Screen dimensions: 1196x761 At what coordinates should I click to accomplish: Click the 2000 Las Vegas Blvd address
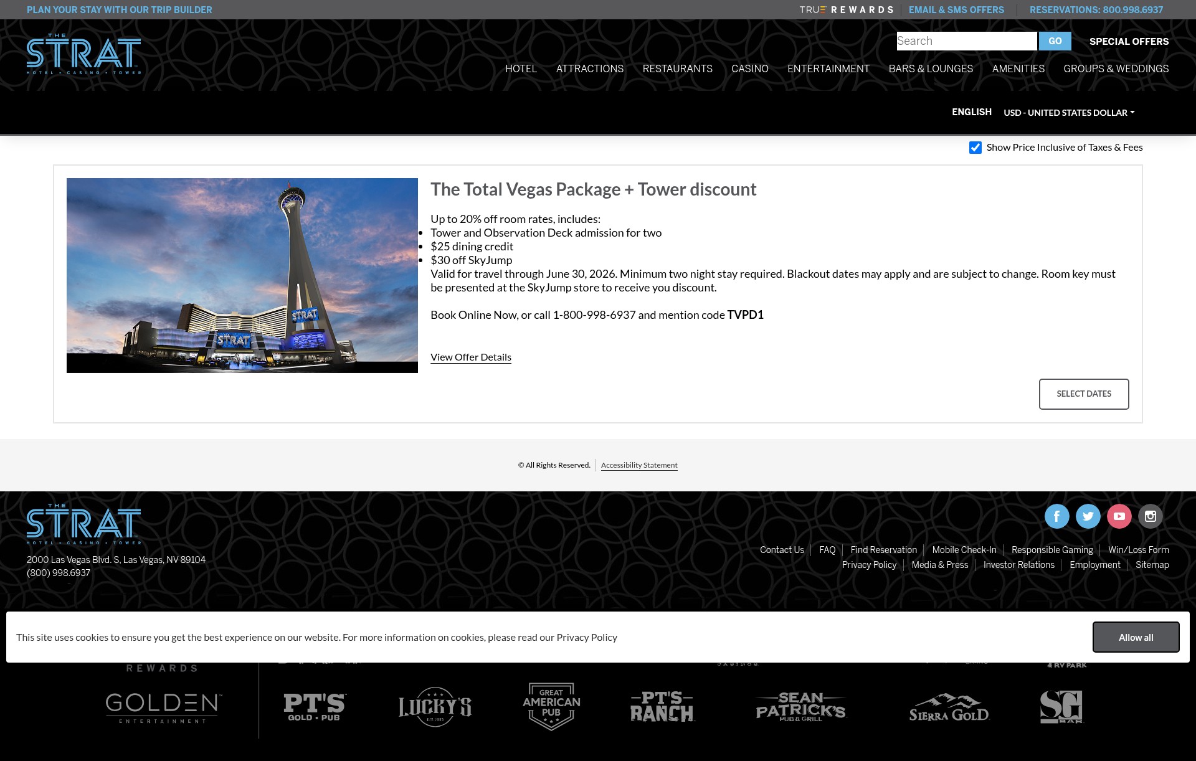[116, 560]
